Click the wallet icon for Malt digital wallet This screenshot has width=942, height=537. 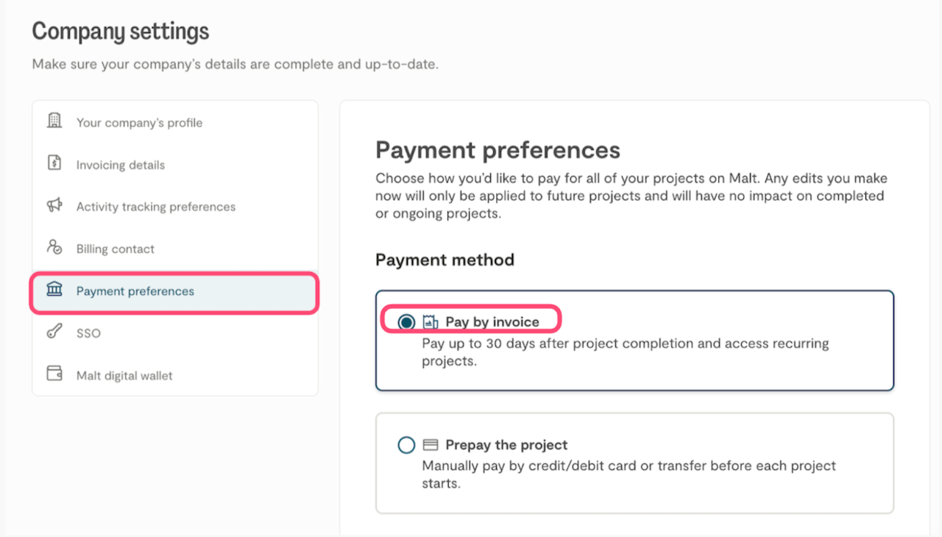tap(54, 374)
